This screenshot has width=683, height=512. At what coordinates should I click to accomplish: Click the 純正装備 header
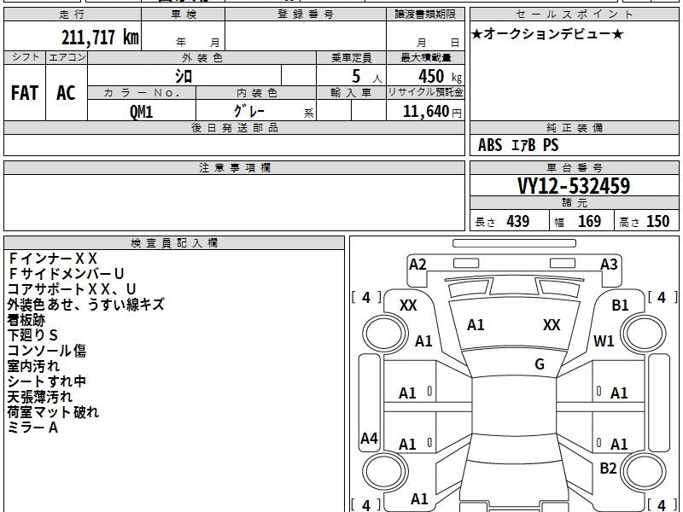(574, 128)
